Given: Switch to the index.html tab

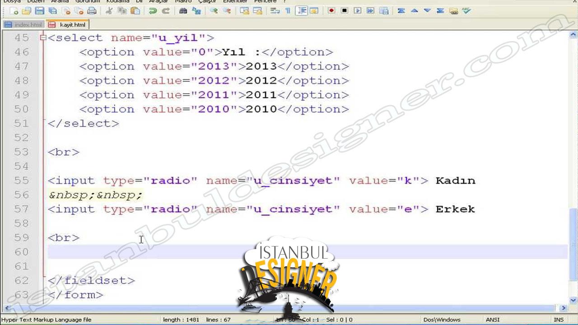Looking at the screenshot, I should (x=23, y=25).
